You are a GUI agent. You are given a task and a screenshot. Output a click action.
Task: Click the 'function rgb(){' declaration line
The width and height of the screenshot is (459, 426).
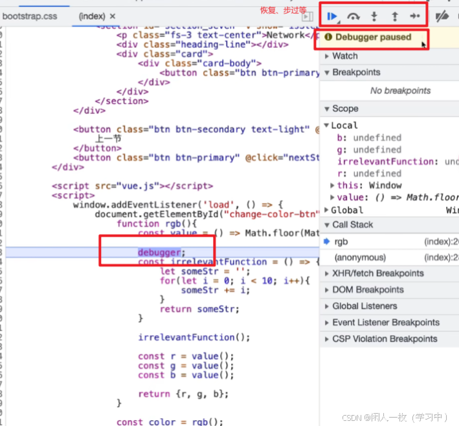pyautogui.click(x=157, y=224)
